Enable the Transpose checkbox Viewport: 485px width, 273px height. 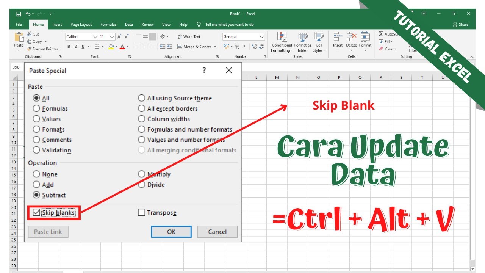[x=141, y=213]
